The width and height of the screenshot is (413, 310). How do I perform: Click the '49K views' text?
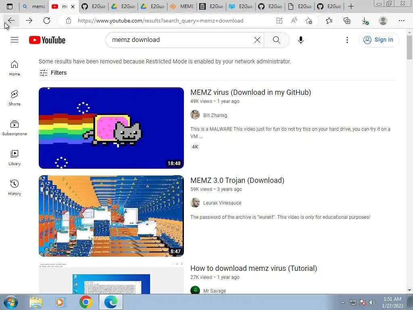(x=201, y=101)
